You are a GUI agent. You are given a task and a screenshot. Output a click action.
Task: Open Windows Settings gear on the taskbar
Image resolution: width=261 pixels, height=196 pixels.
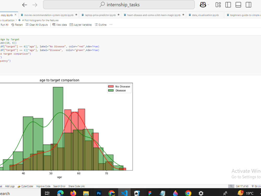tap(201, 193)
